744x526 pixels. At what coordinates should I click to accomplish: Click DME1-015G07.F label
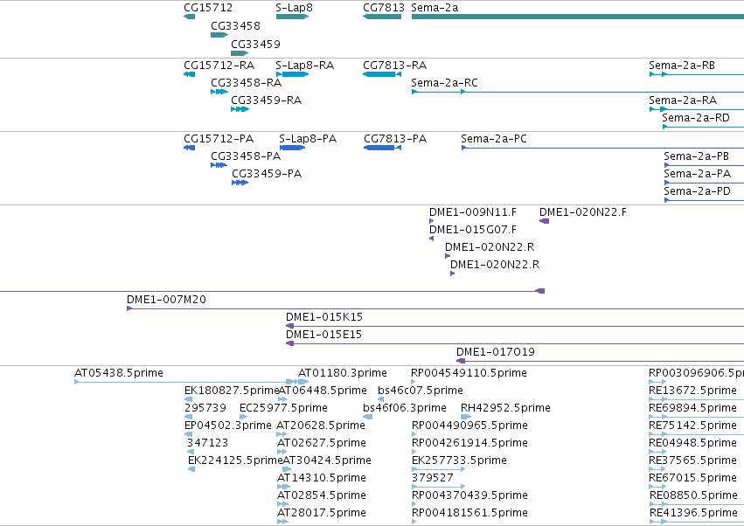point(473,230)
